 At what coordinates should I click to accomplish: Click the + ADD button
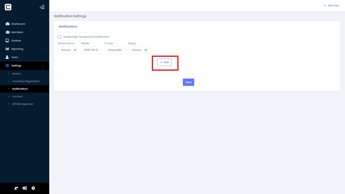click(x=164, y=62)
